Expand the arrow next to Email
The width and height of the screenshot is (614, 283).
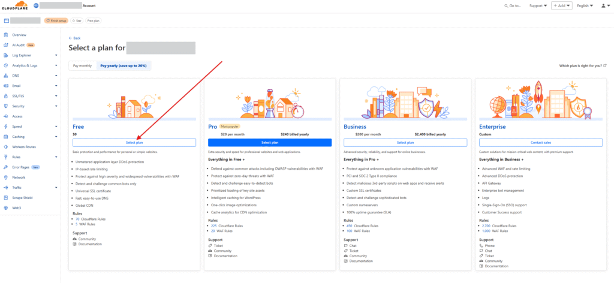[56, 86]
